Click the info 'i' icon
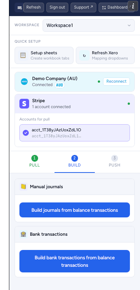This screenshot has height=290, width=140. pos(133,6)
